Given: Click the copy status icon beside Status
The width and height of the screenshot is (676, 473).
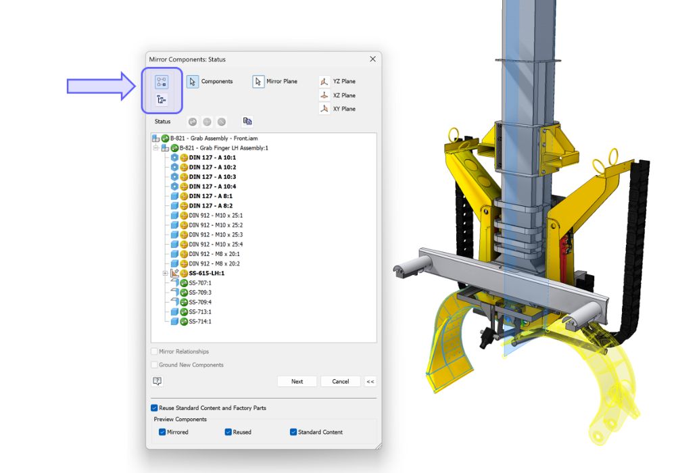Looking at the screenshot, I should tap(247, 122).
